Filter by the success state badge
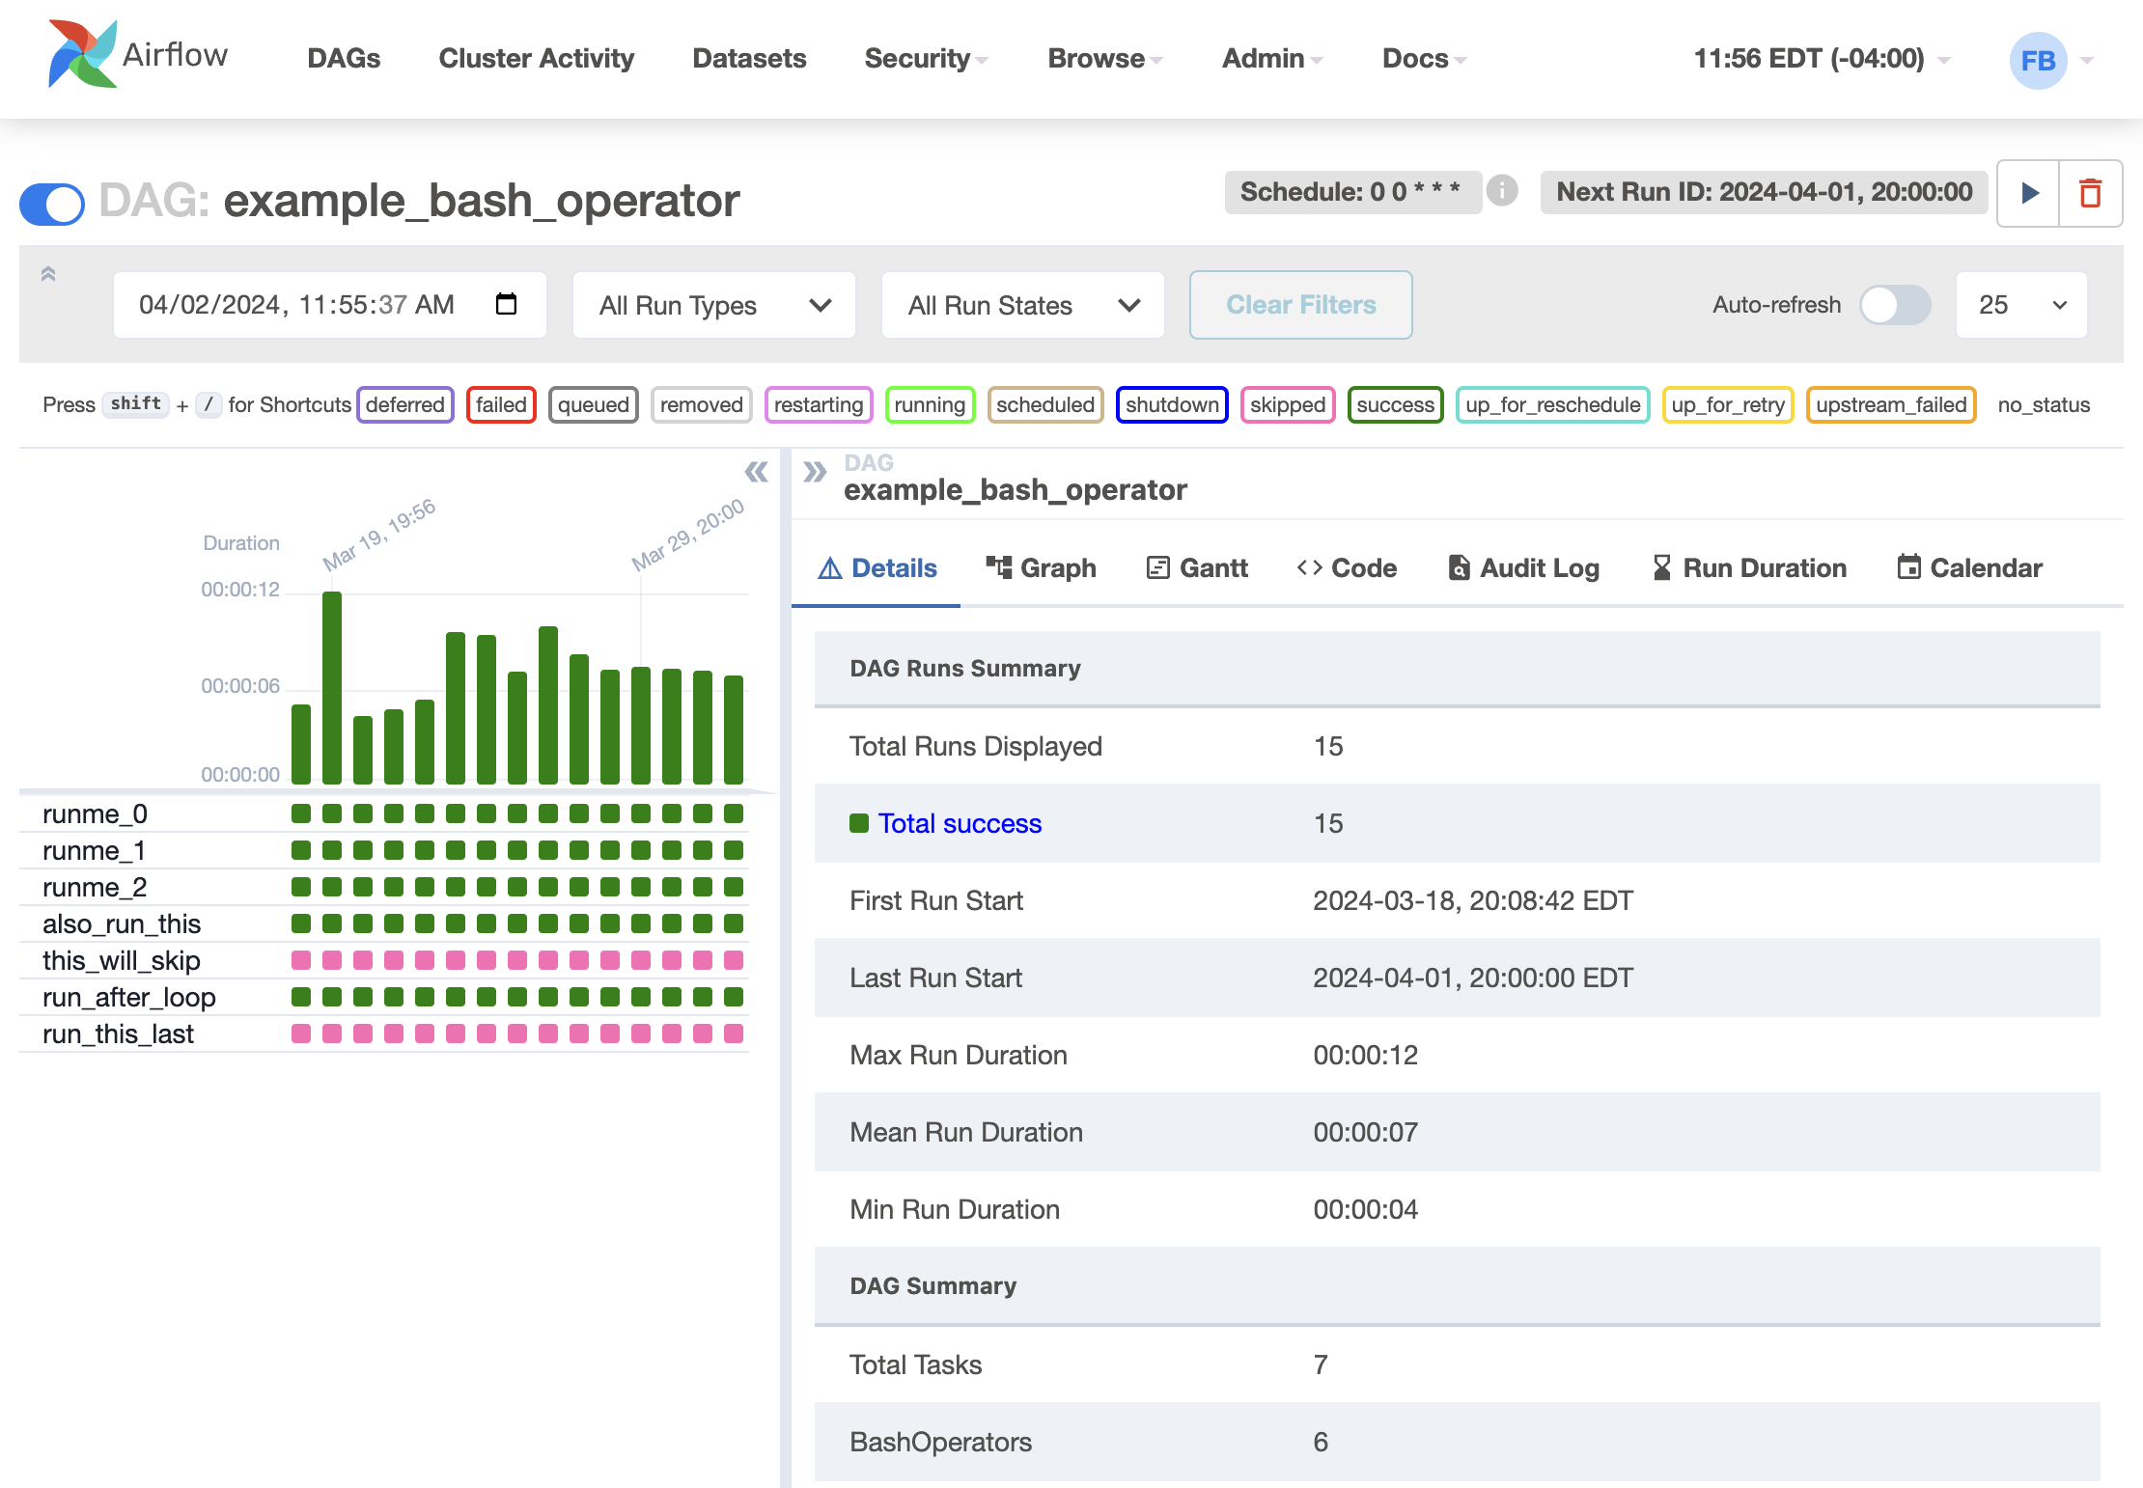The width and height of the screenshot is (2143, 1488). click(x=1395, y=404)
